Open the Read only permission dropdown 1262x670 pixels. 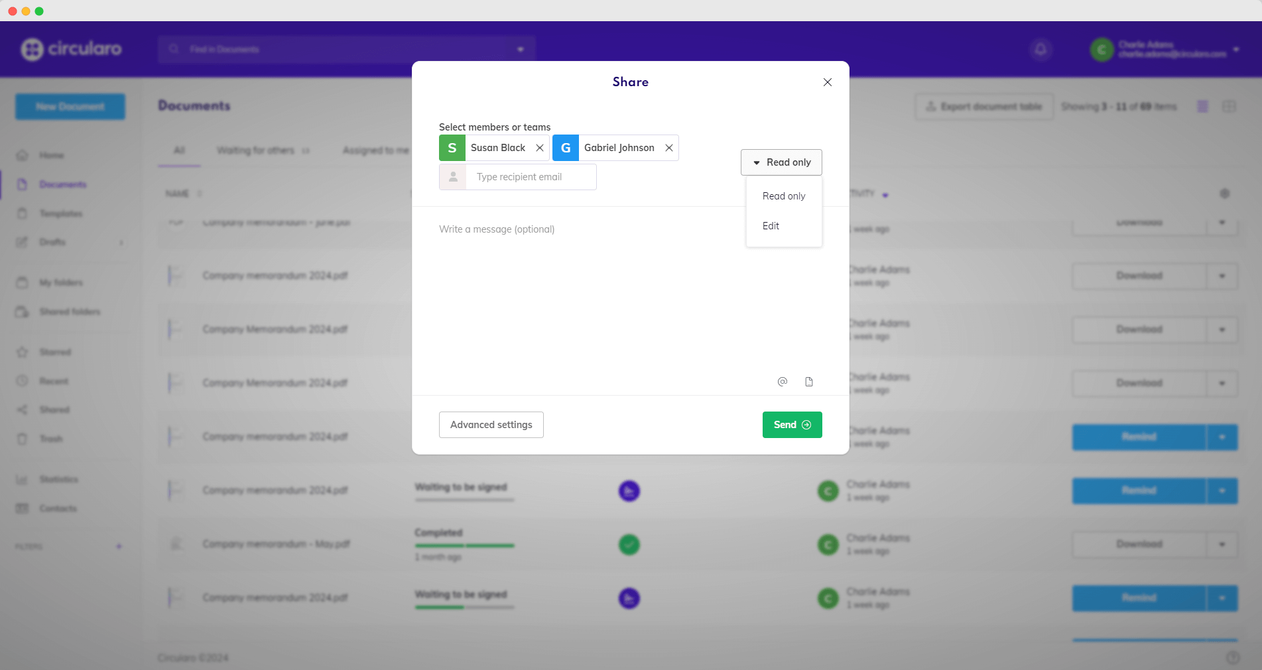[x=781, y=162]
